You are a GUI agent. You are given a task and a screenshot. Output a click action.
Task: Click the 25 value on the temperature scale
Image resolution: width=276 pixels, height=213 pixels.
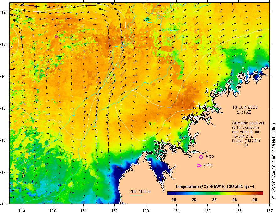click(174, 200)
